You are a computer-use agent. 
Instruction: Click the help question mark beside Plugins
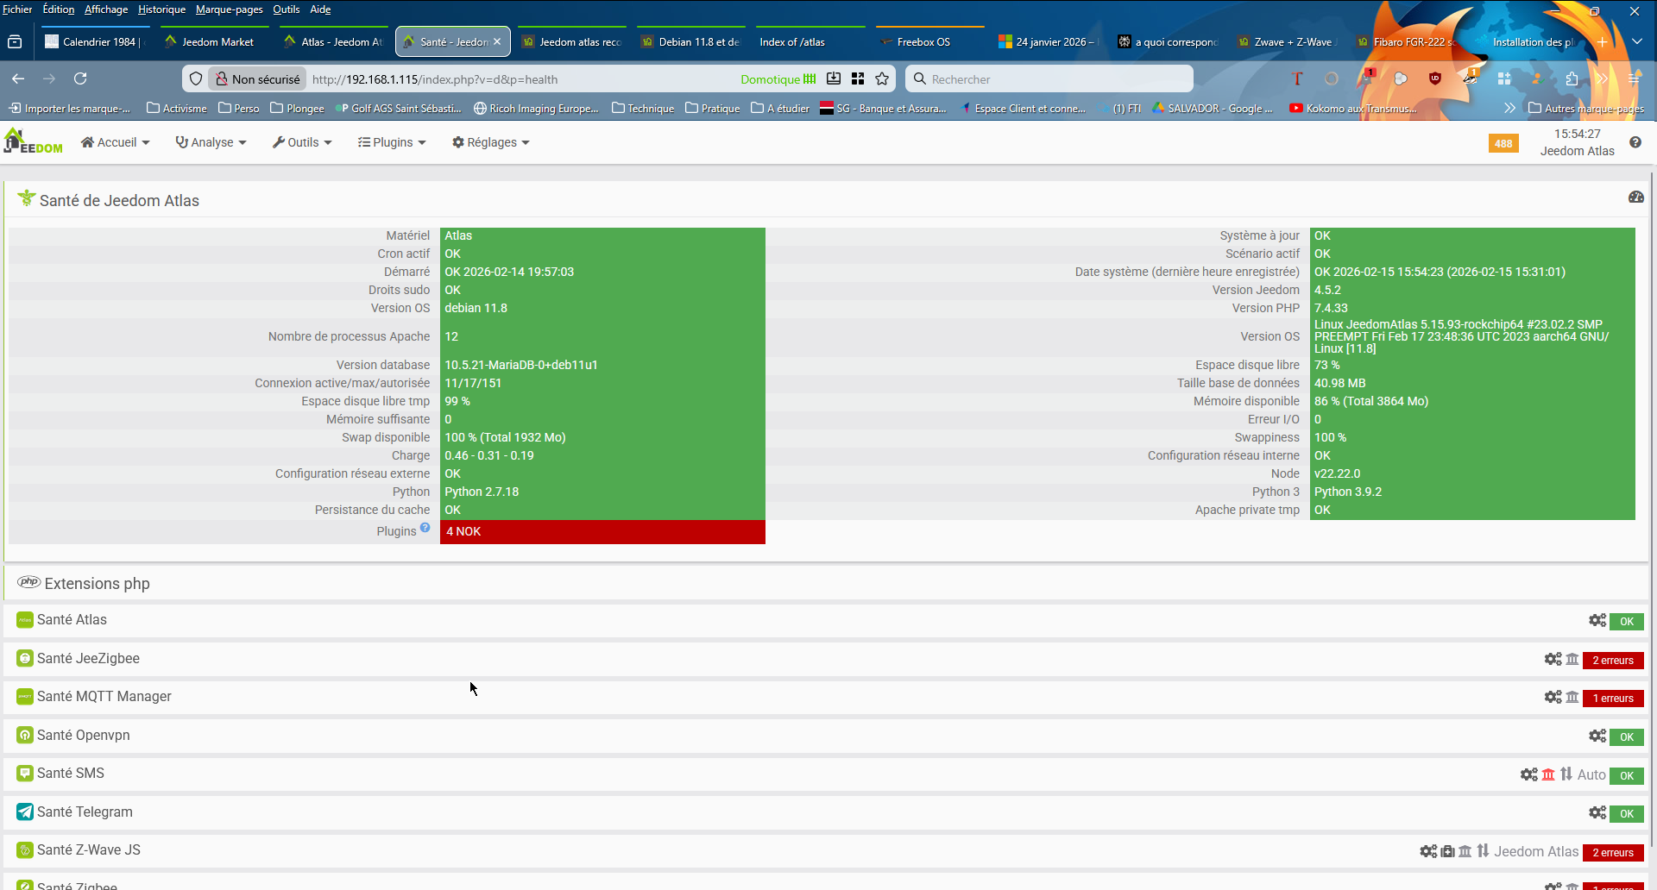point(425,528)
